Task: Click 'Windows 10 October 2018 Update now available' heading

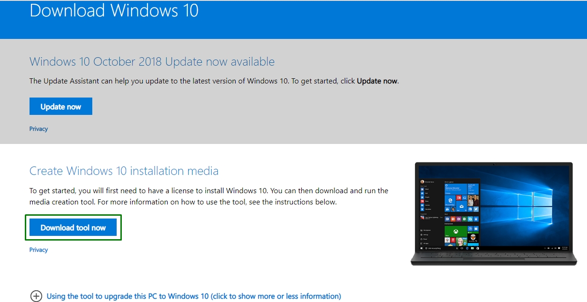Action: coord(152,61)
